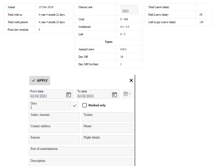The image size is (216, 168).
Task: Click the Port of isembarkation field
Action: coord(81,151)
